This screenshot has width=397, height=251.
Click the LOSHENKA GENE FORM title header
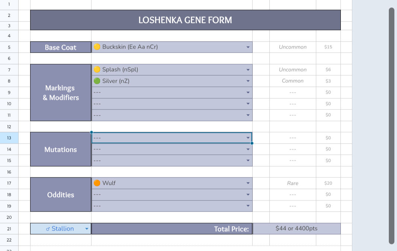[x=185, y=20]
